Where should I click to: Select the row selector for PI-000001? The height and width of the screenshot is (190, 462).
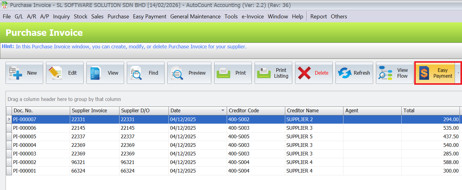click(x=9, y=171)
